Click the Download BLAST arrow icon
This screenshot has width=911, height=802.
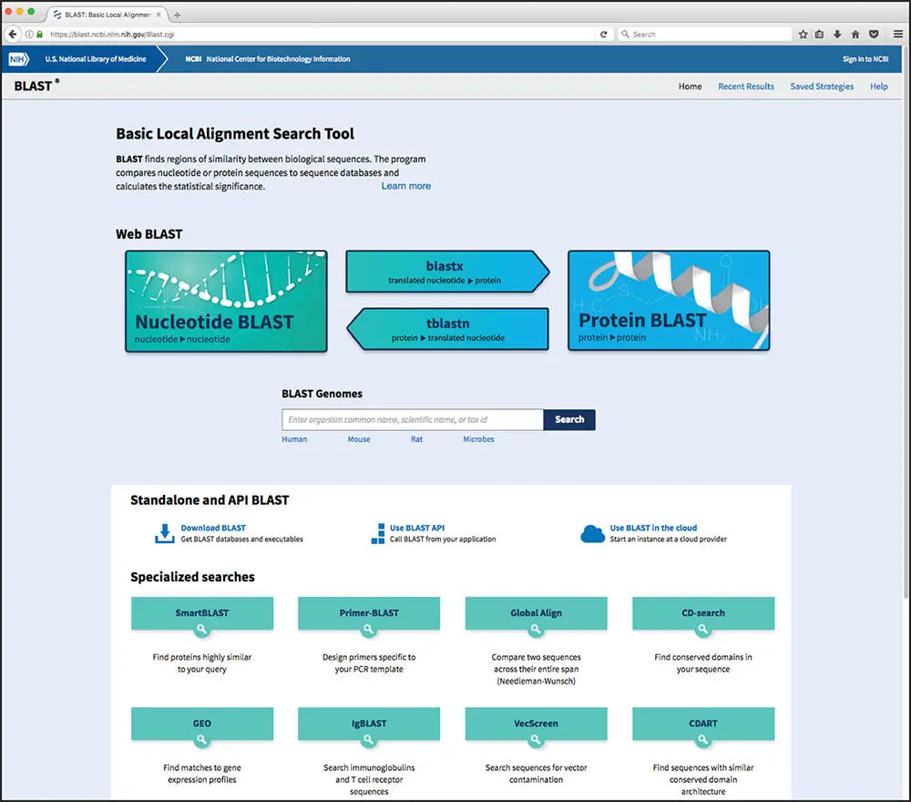pos(164,533)
